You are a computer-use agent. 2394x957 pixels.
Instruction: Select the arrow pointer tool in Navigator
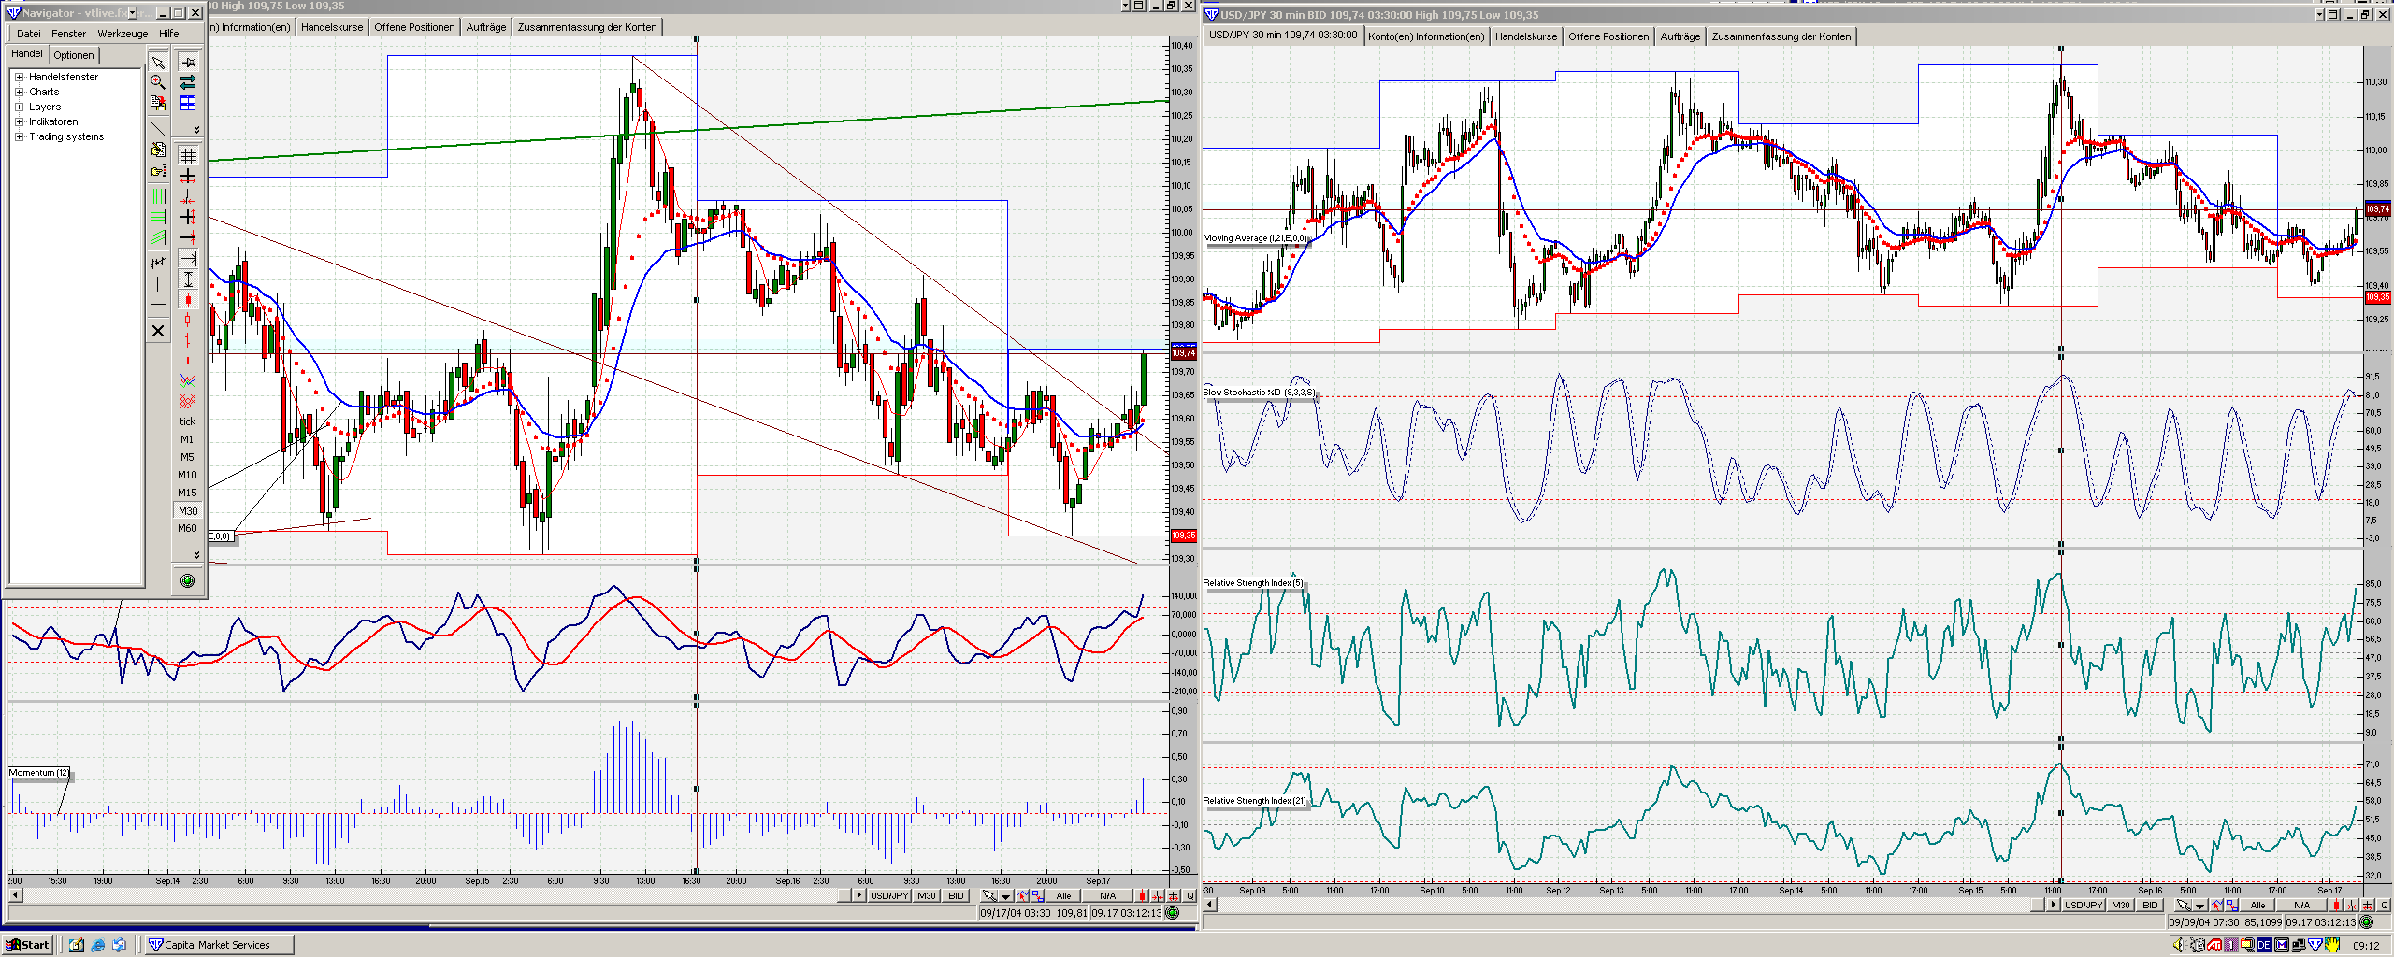point(158,63)
